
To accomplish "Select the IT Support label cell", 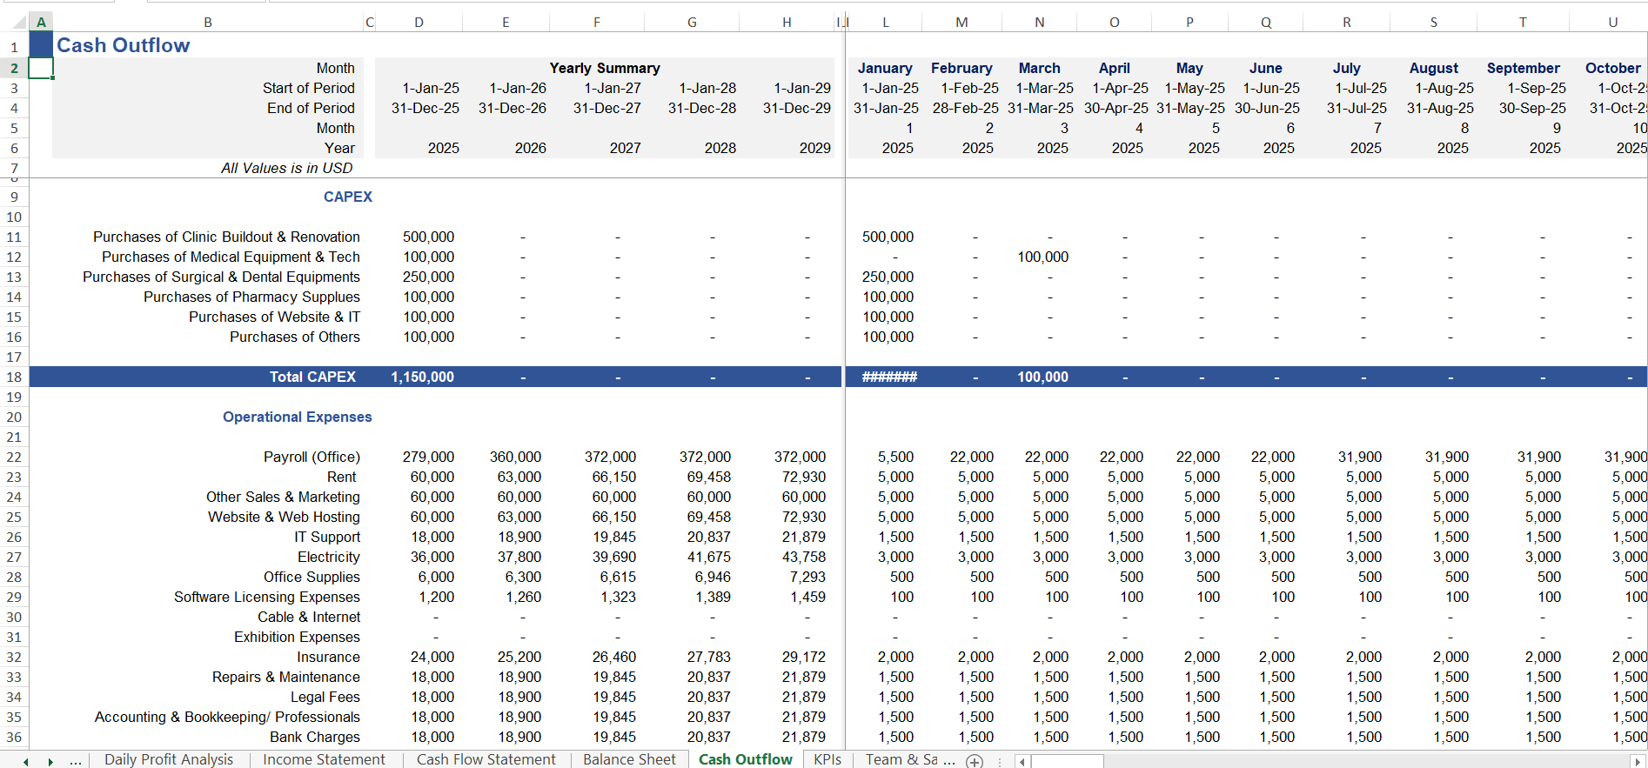I will [327, 537].
